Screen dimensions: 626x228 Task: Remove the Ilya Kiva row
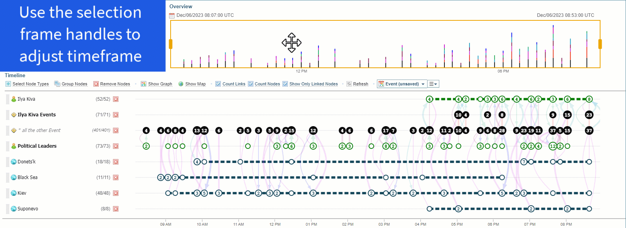(116, 99)
